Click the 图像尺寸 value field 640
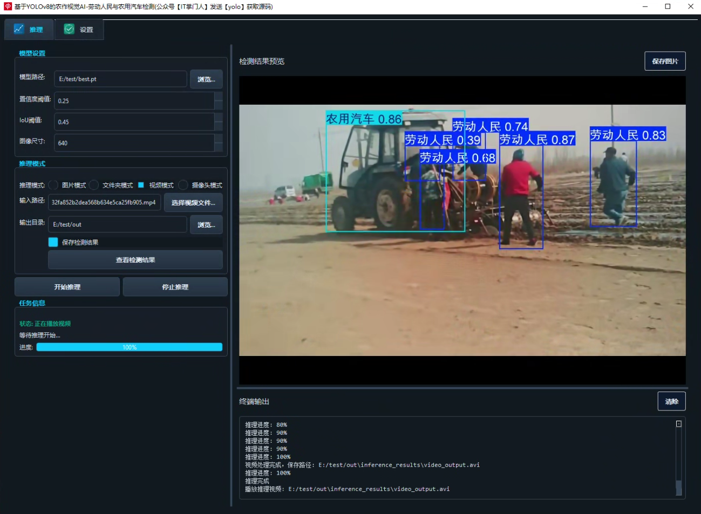Image resolution: width=701 pixels, height=514 pixels. tap(134, 142)
